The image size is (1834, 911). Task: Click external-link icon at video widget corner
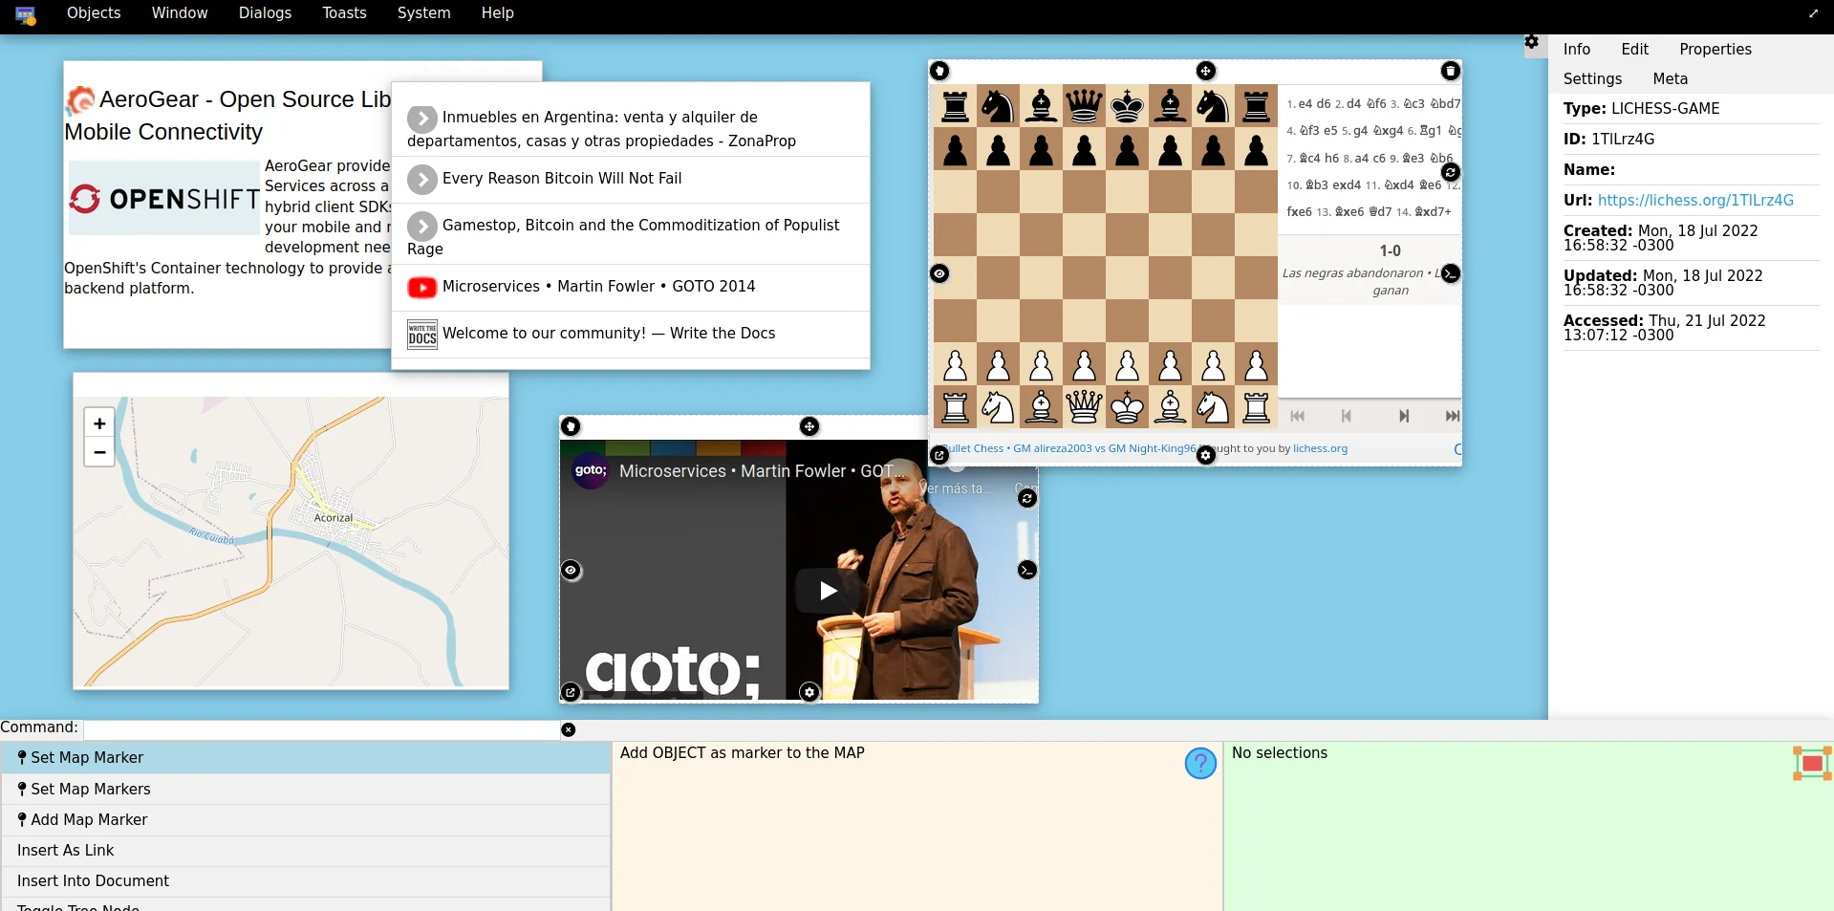571,692
